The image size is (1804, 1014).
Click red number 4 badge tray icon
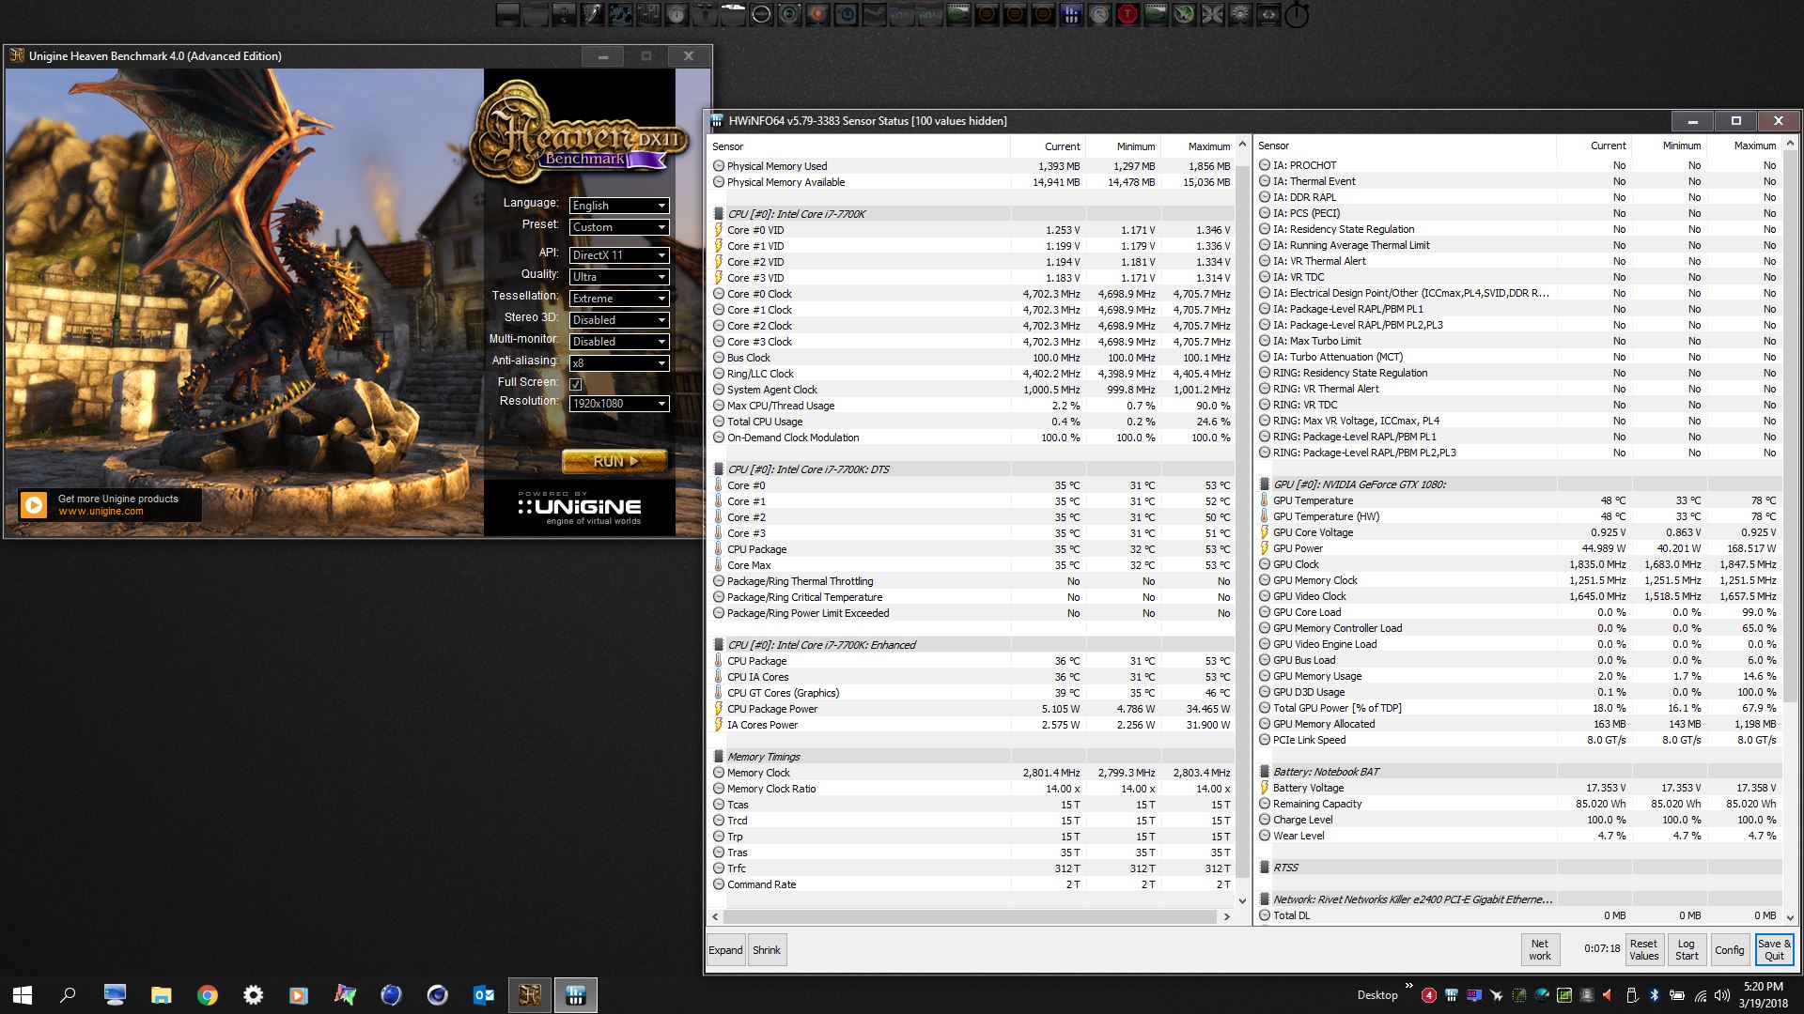tap(1429, 995)
